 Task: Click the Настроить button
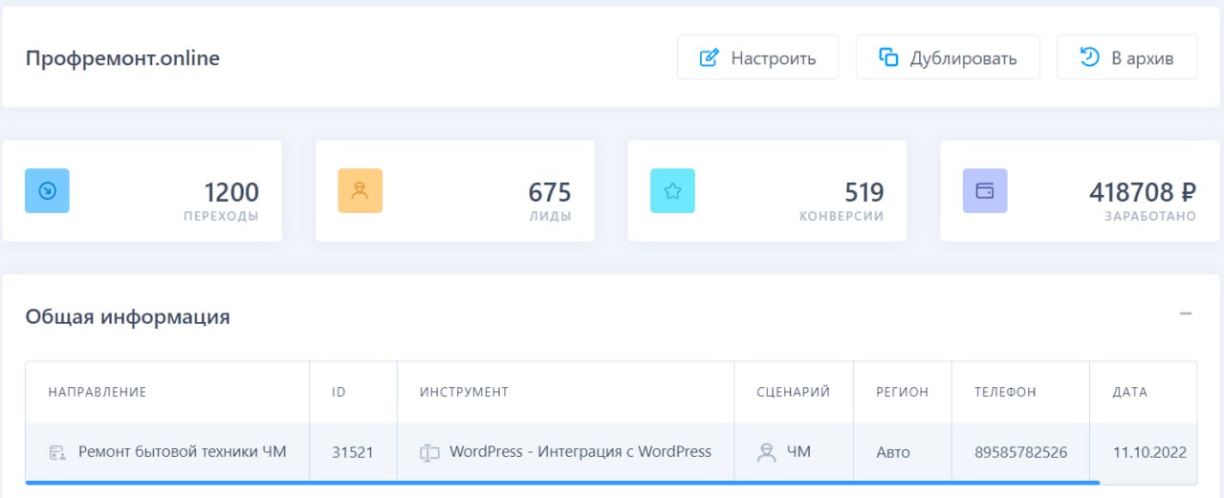[x=757, y=57]
